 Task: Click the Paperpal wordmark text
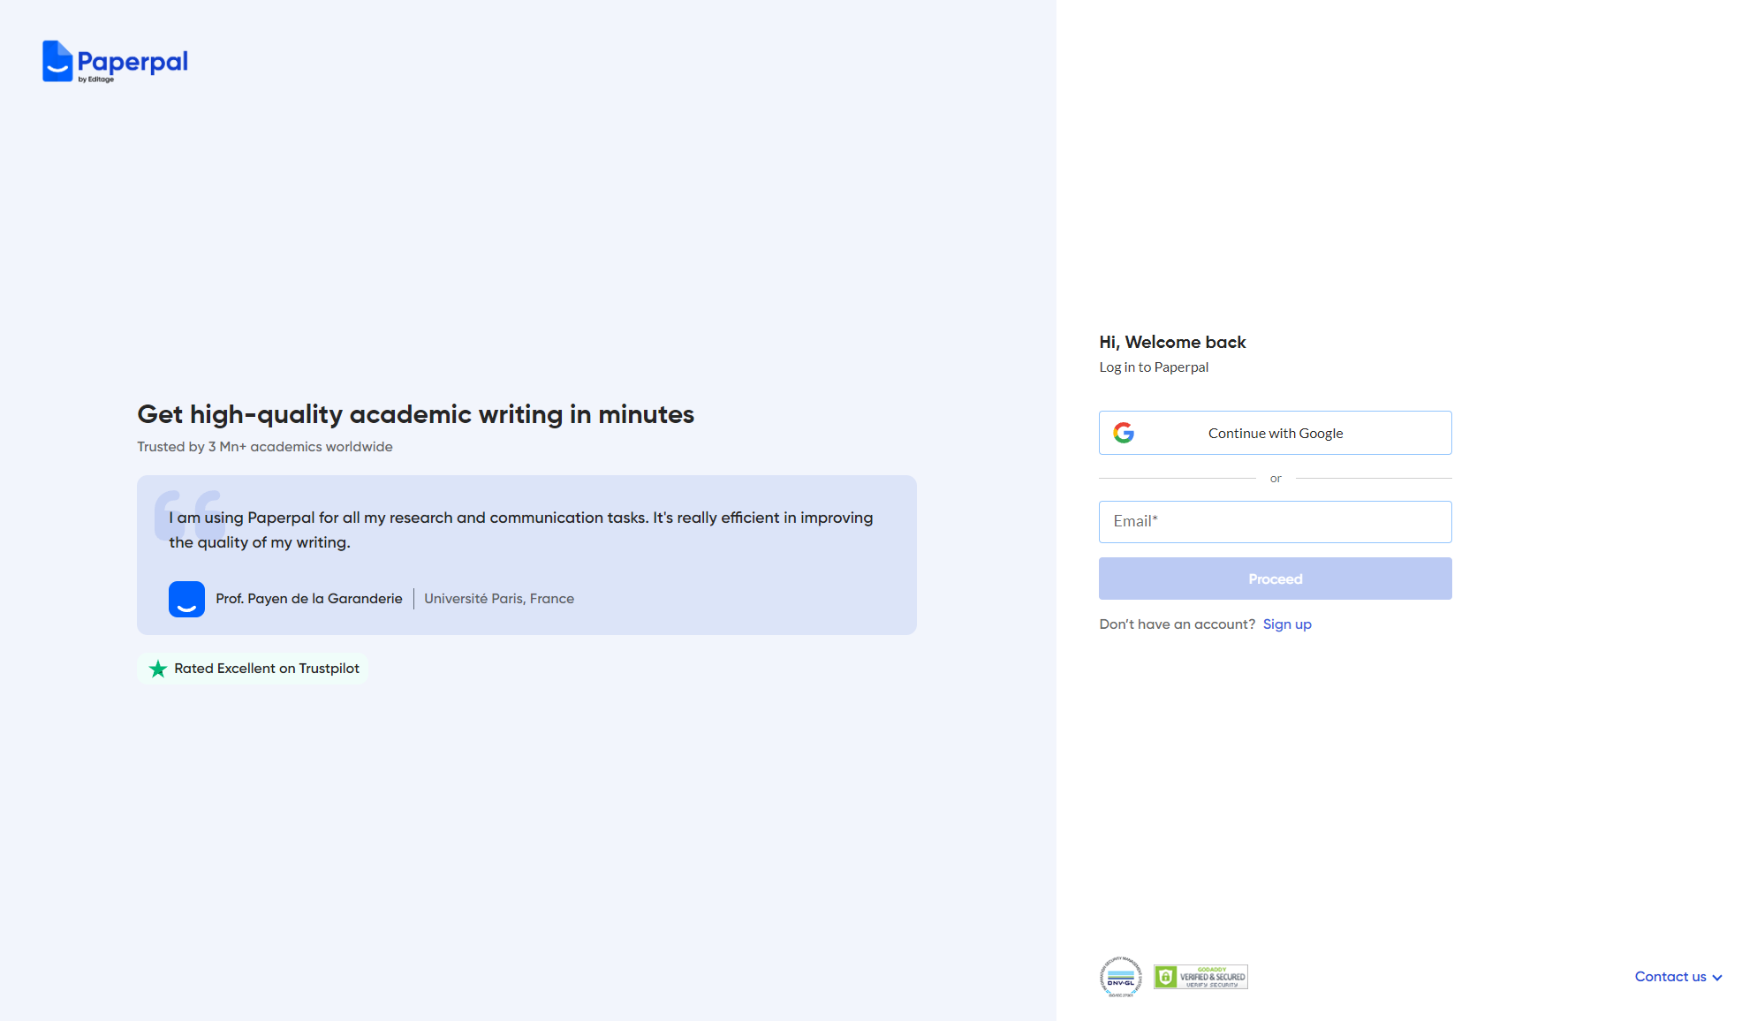(133, 61)
